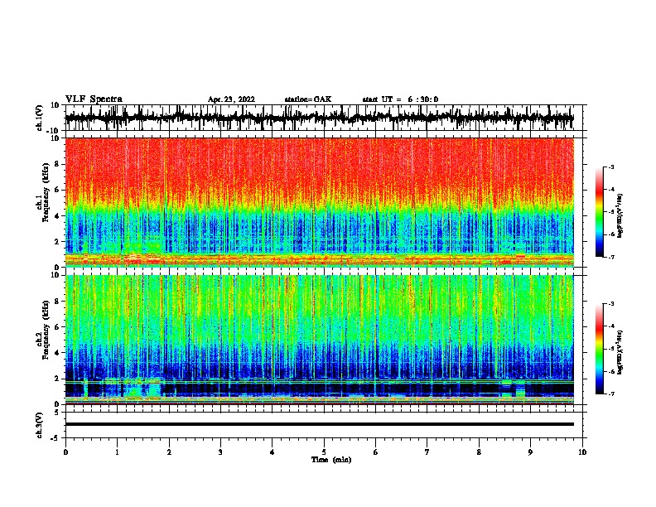Click the "VLF Spectra" plot title

point(94,99)
